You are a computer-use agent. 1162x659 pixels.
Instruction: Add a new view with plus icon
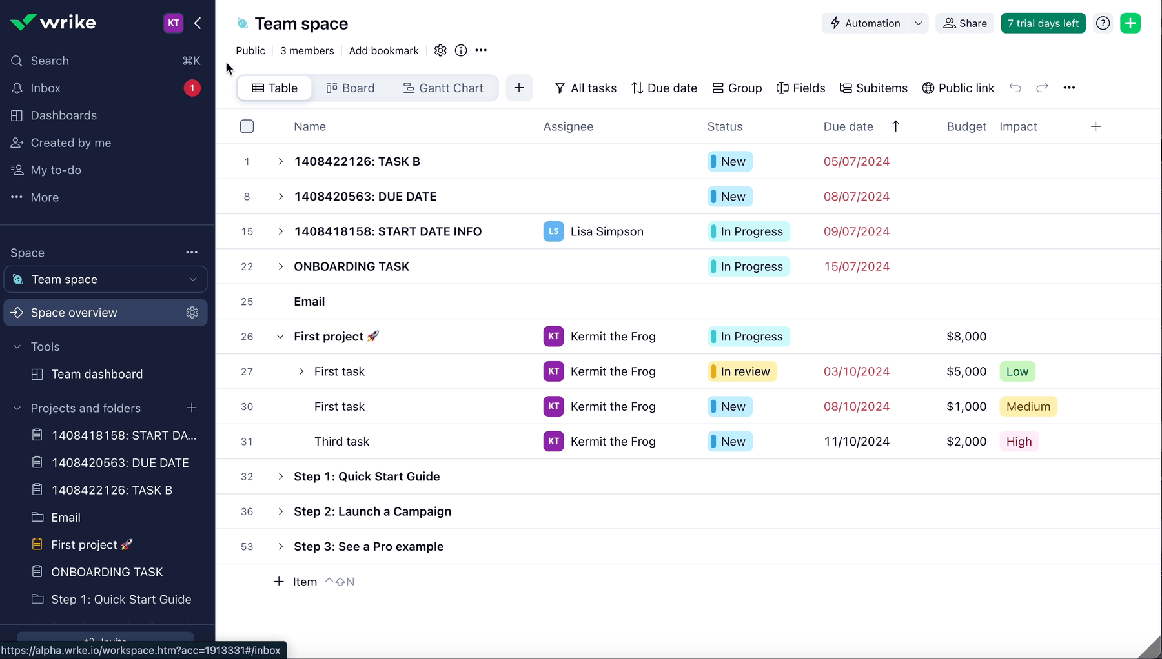[x=519, y=88]
